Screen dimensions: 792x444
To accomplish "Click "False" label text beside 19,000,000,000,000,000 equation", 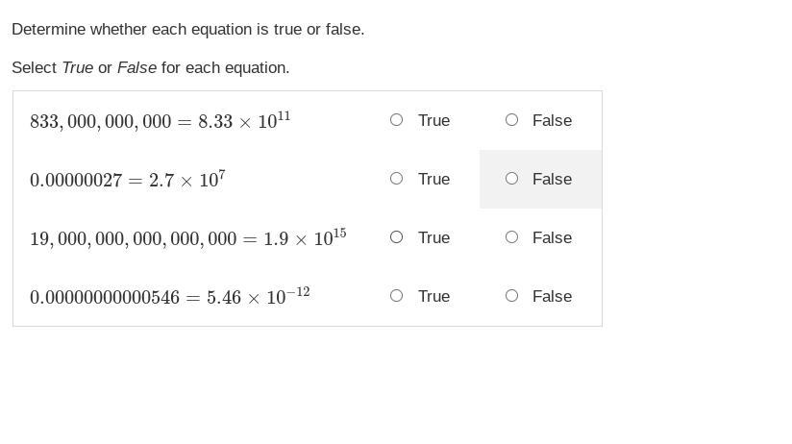I will pos(552,238).
